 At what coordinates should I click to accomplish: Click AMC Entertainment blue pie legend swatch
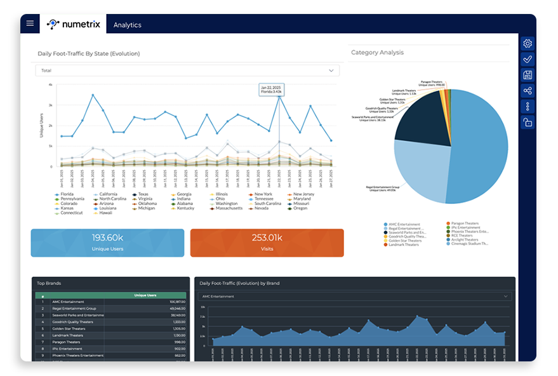(x=385, y=225)
